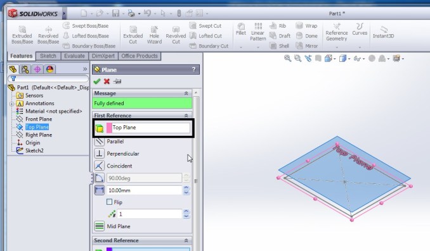
Task: Switch to the Features tab
Action: coord(22,56)
